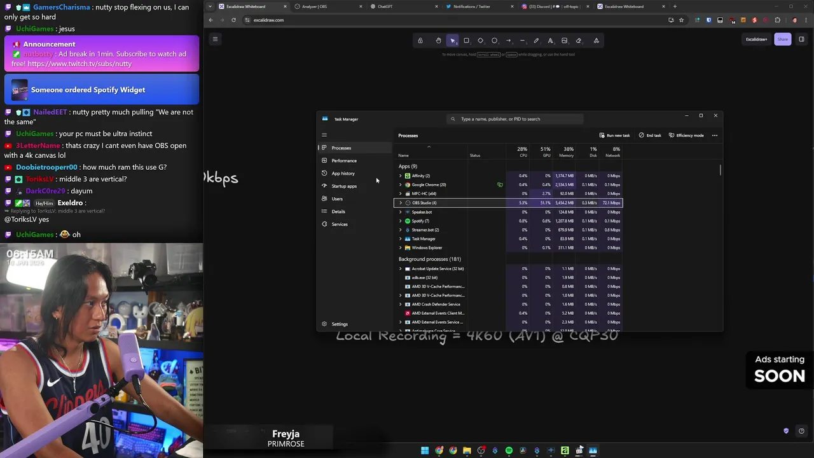814x458 pixels.
Task: Sort processes by the CPU column
Action: (x=518, y=151)
